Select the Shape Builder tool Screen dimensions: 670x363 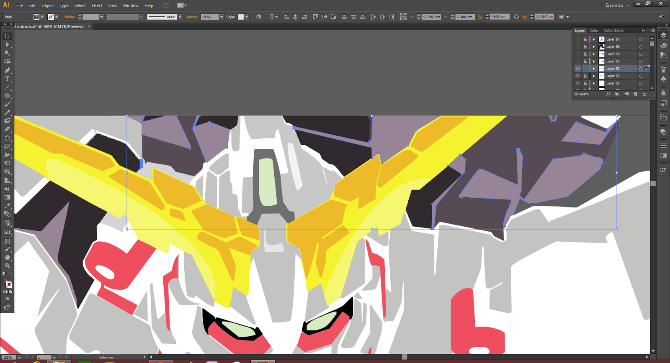[x=7, y=172]
